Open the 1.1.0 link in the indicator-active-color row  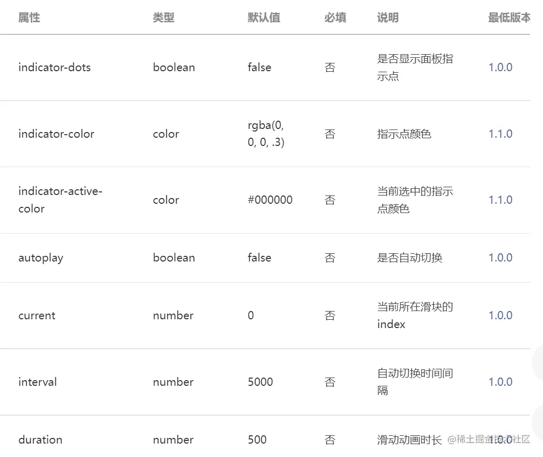[500, 200]
